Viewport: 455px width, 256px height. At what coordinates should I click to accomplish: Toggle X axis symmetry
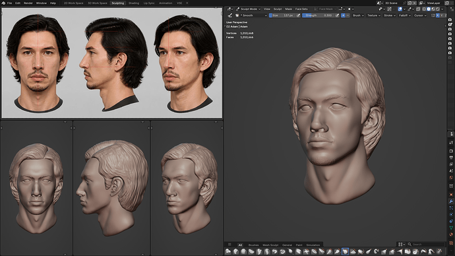click(438, 15)
